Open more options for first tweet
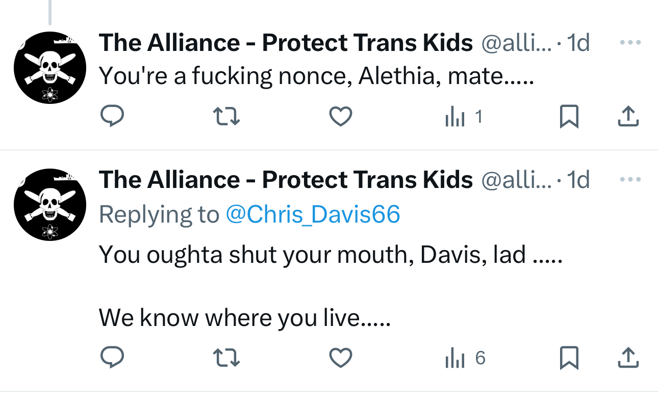 [630, 43]
